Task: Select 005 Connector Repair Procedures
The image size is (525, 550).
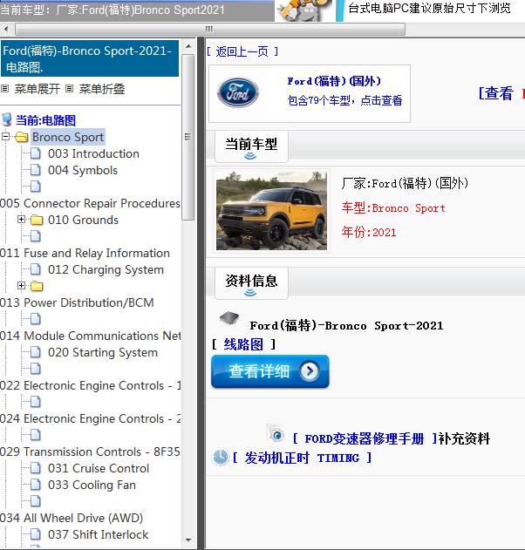Action: click(x=90, y=203)
